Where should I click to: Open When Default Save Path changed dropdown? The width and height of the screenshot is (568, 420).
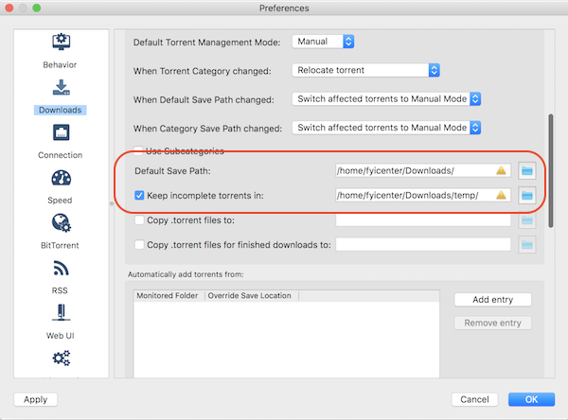[x=386, y=98]
